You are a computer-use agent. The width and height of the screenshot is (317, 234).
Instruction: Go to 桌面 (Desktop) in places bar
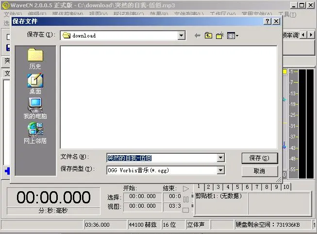click(35, 84)
